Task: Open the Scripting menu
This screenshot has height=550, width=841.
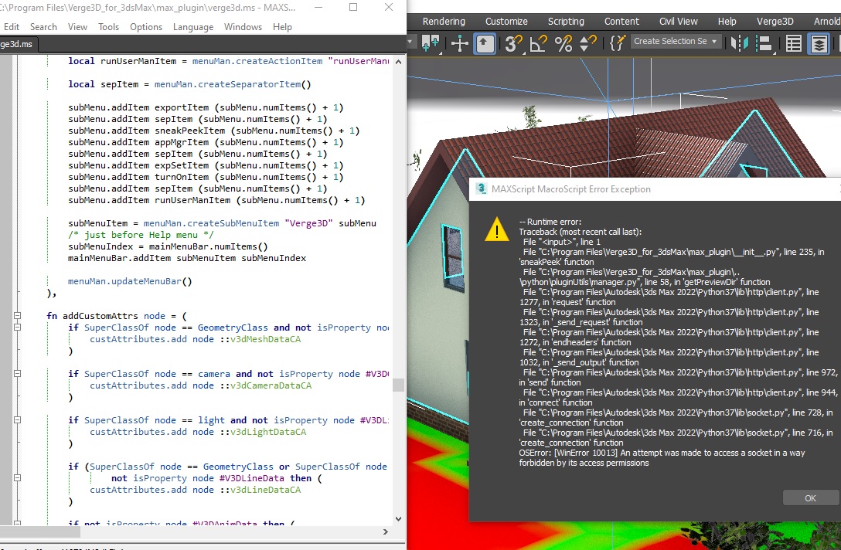Action: pos(566,22)
